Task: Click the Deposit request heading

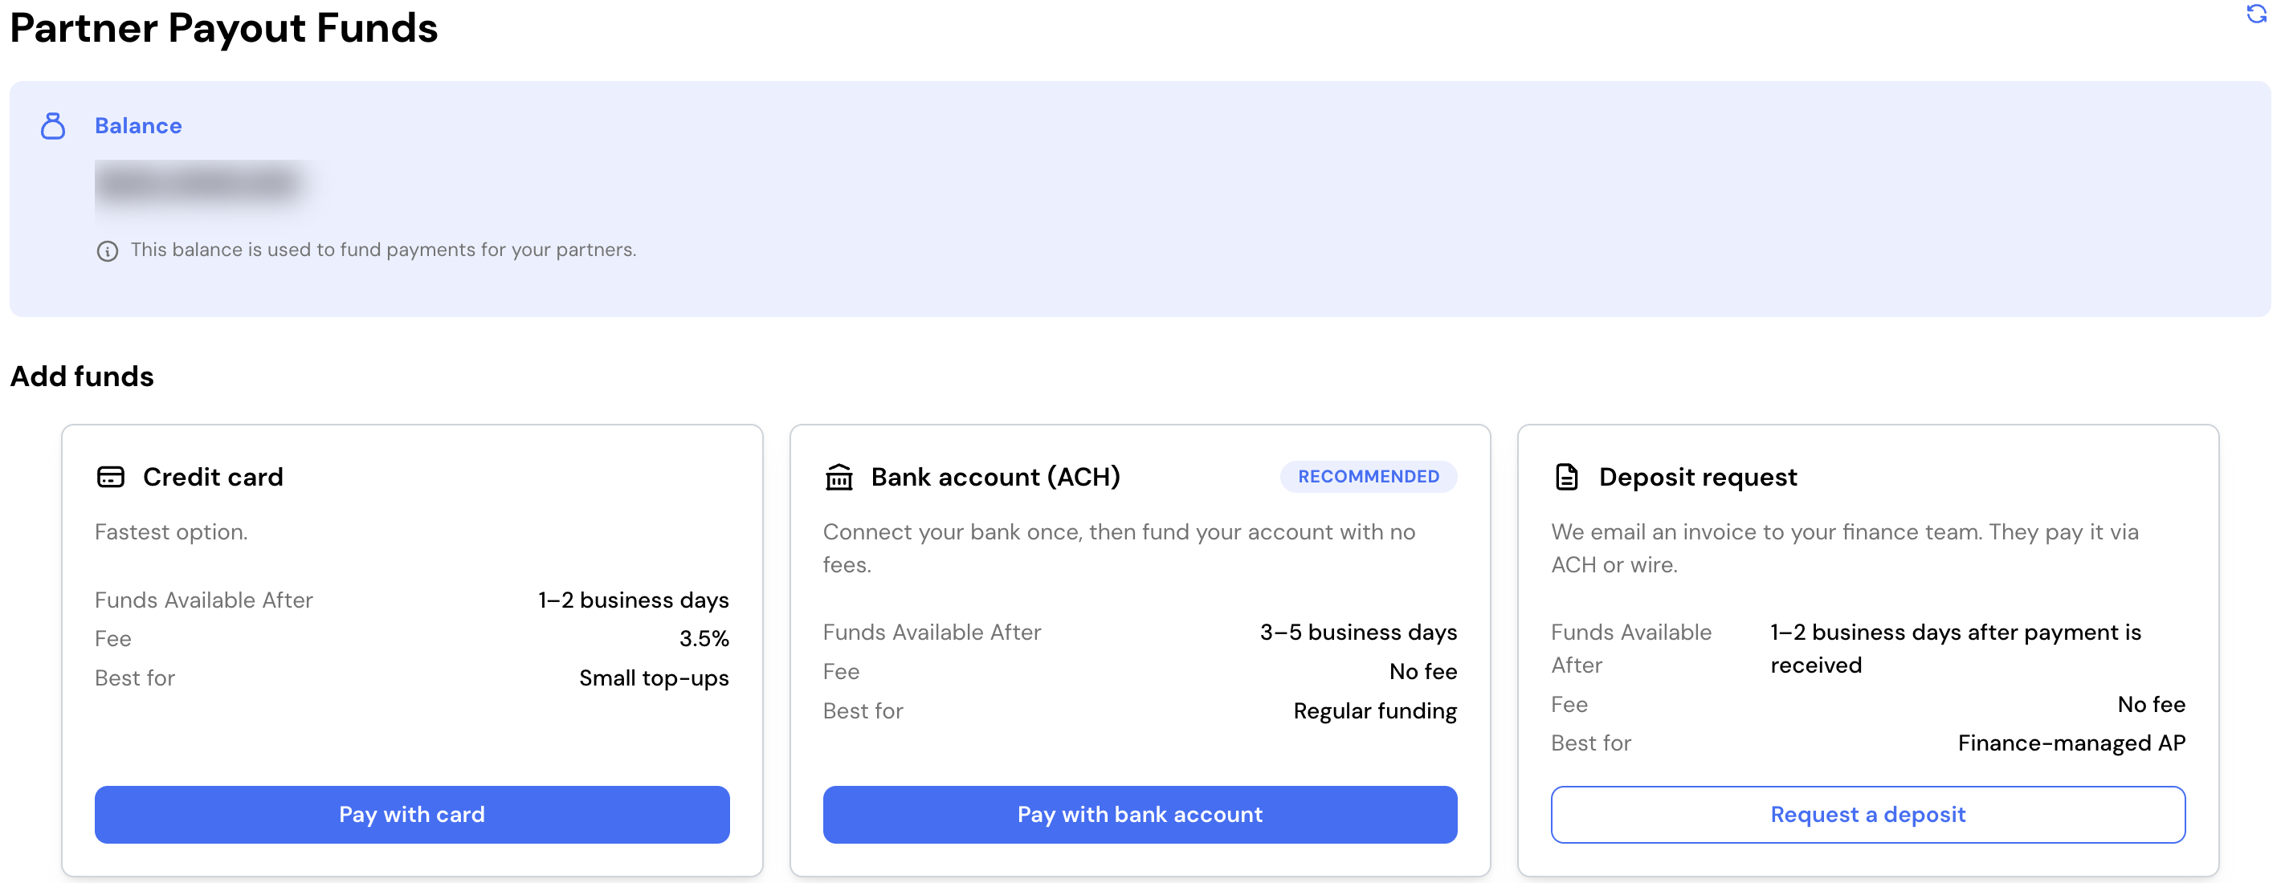Action: coord(1697,477)
